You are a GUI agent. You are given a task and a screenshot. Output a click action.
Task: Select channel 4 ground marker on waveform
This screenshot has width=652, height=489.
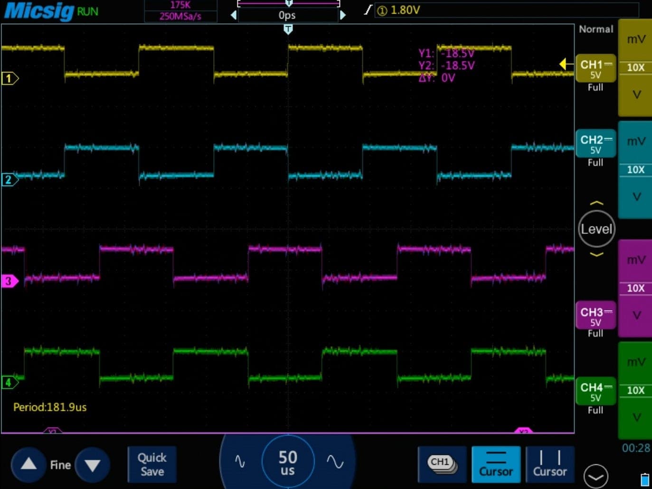coord(9,382)
